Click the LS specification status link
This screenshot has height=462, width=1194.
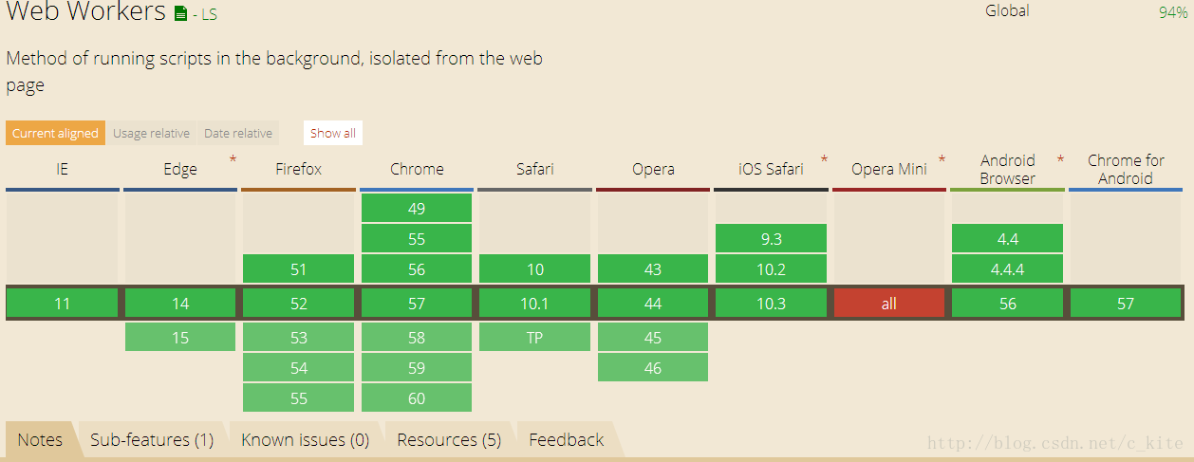[204, 15]
